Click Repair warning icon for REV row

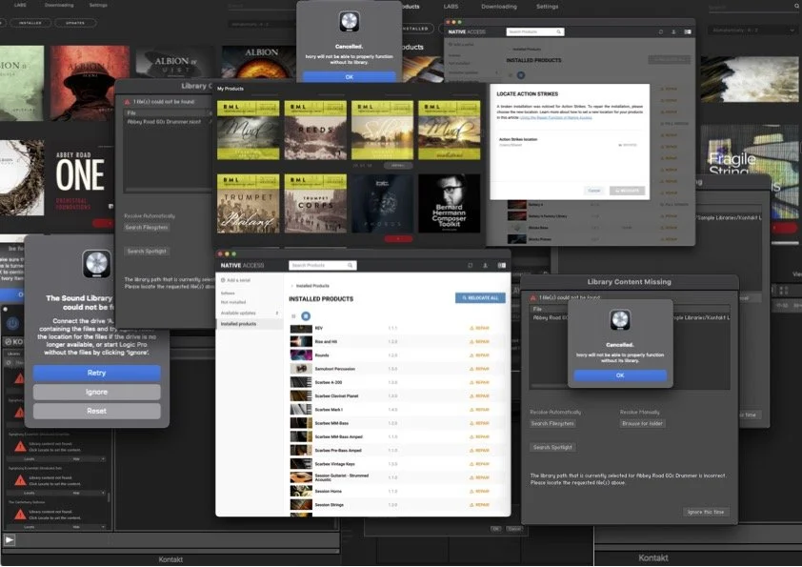point(471,328)
